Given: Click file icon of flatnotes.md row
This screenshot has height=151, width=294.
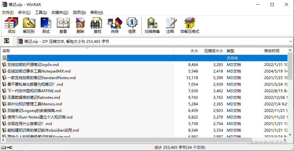Looking at the screenshot, I should (4, 98).
